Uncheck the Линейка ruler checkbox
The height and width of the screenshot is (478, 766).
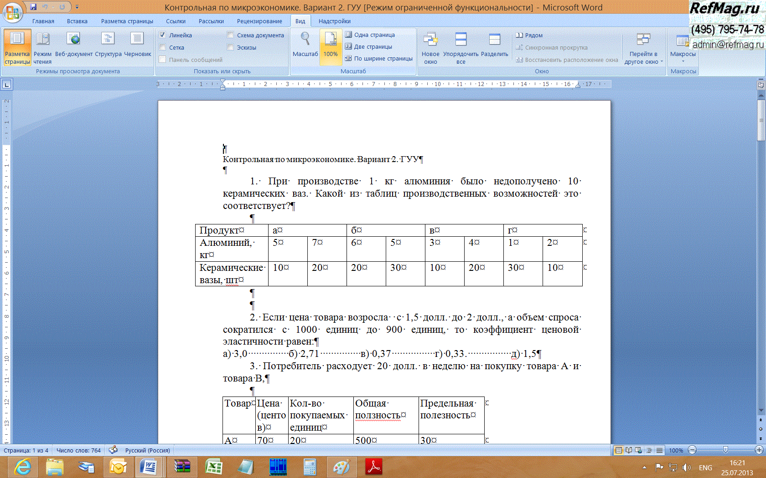(x=162, y=35)
